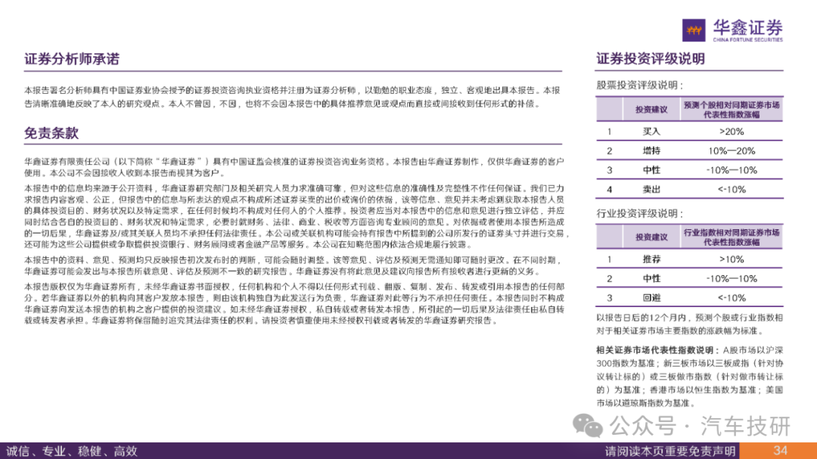Click 中性 in the industry rating table
The width and height of the screenshot is (817, 459).
click(651, 279)
